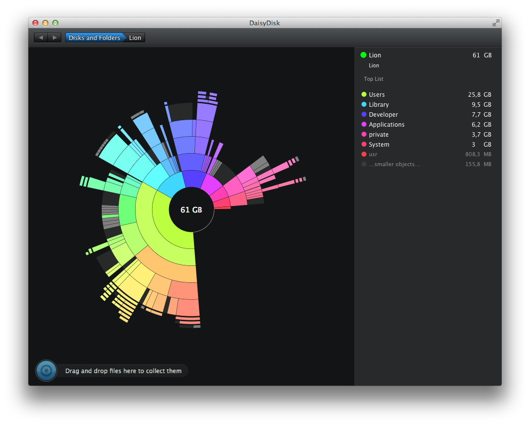
Task: Click the blue collector target icon
Action: point(46,371)
